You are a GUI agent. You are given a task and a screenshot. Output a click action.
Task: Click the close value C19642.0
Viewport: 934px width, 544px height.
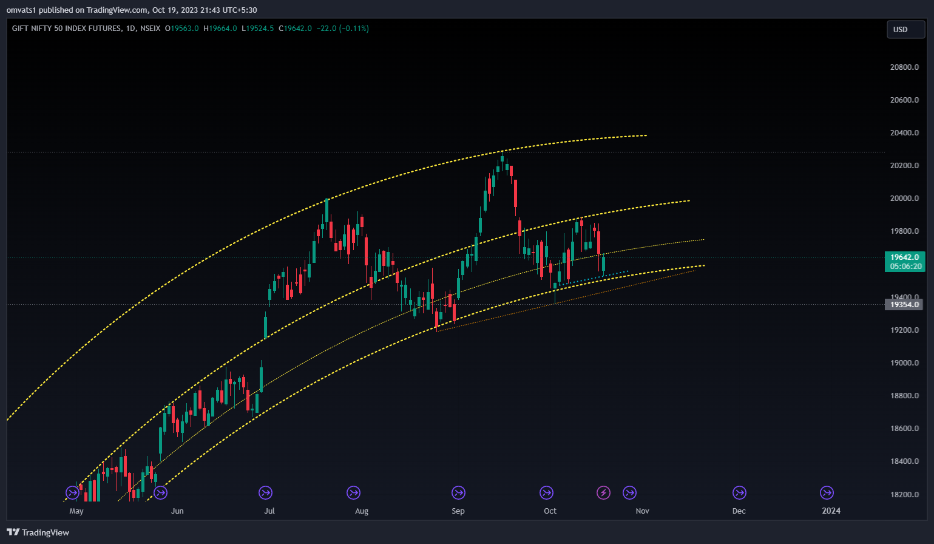click(295, 29)
